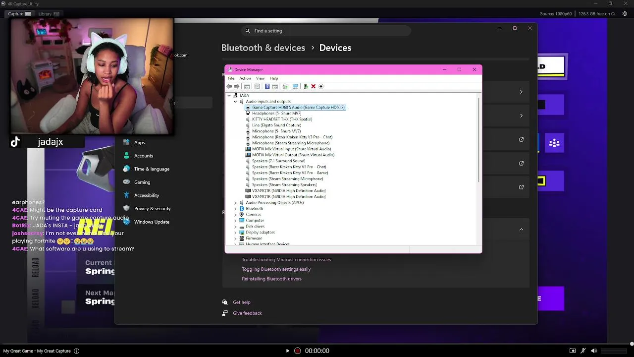634x357 pixels.
Task: Open the Help menu in Device Manager
Action: 274,78
